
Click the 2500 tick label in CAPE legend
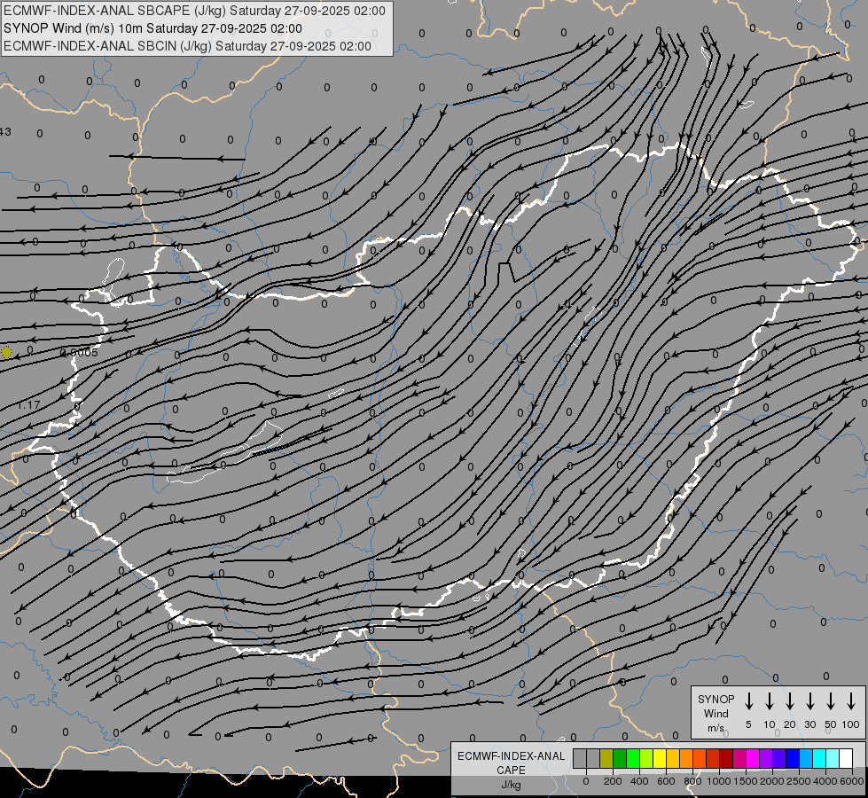point(799,781)
